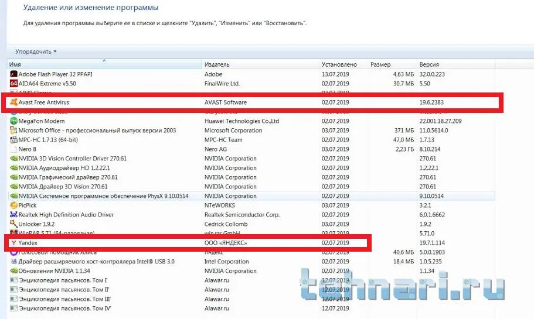Select NVIDIA Графический драйвер 270.61 entry
534x319 pixels.
pyautogui.click(x=68, y=177)
